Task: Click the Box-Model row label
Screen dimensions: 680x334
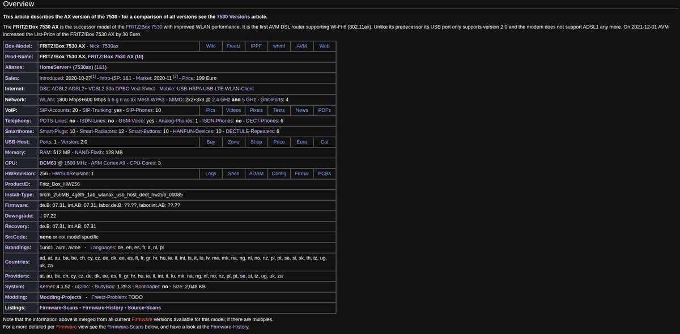Action: click(18, 46)
